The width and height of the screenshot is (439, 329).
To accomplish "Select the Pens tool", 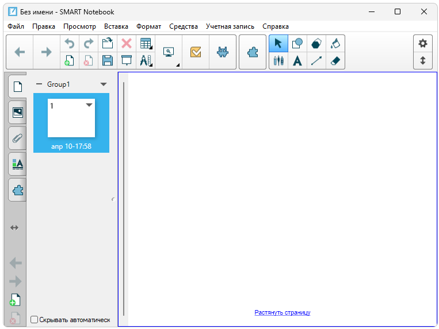I will pyautogui.click(x=278, y=60).
